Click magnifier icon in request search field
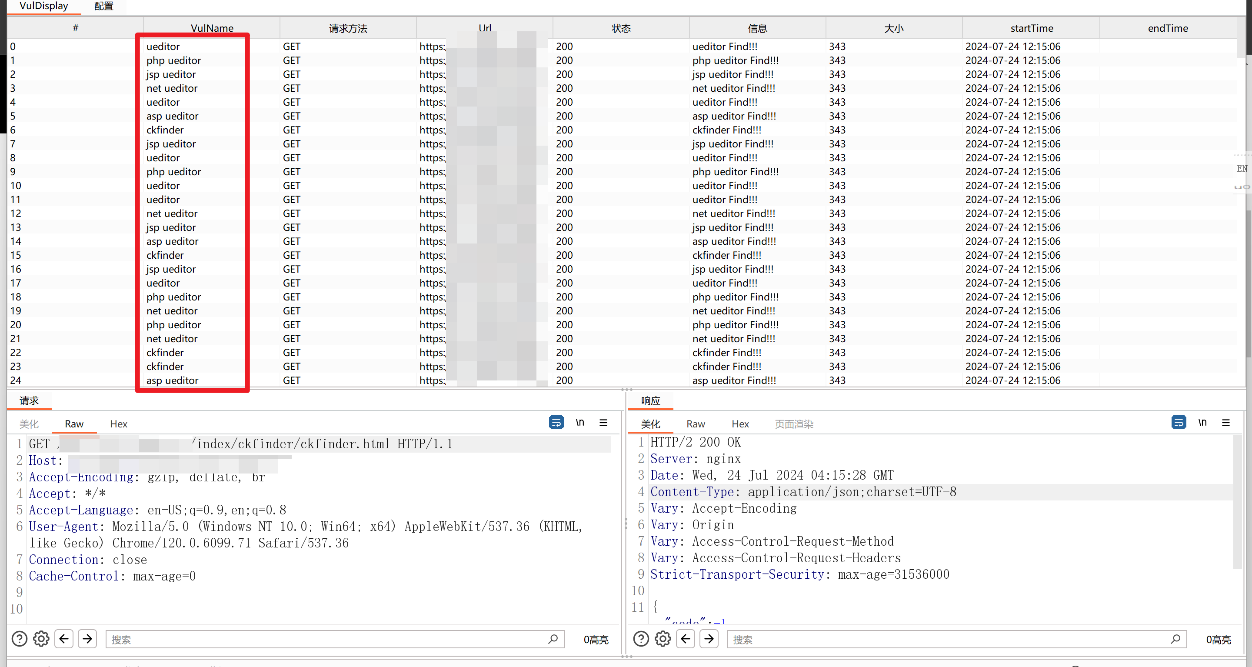This screenshot has height=667, width=1252. pos(553,639)
